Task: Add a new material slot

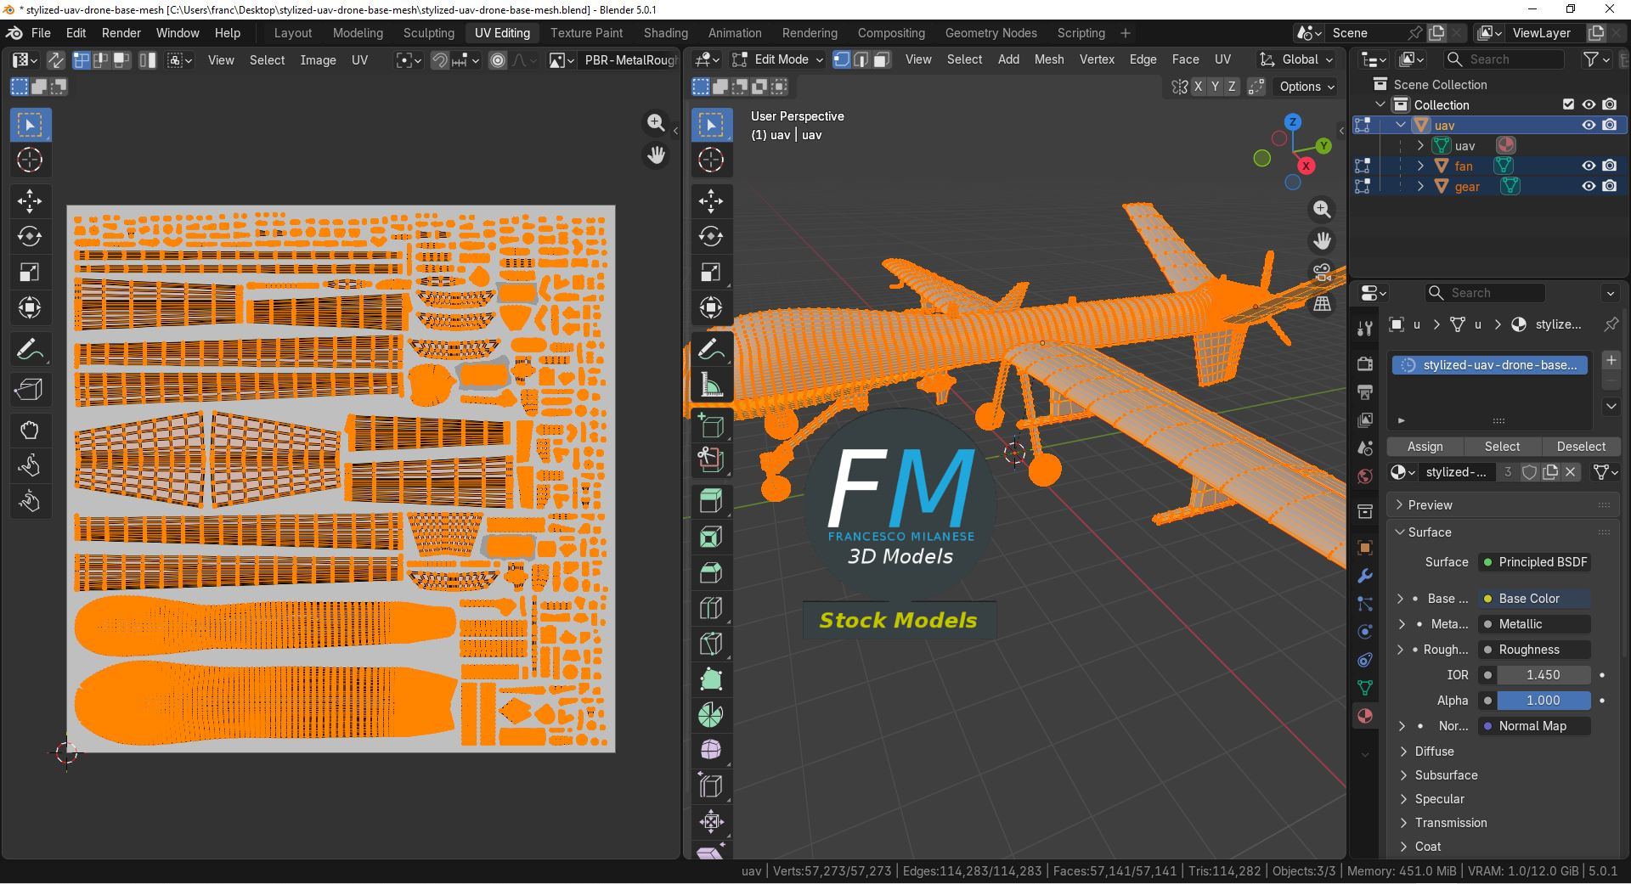Action: [1611, 361]
